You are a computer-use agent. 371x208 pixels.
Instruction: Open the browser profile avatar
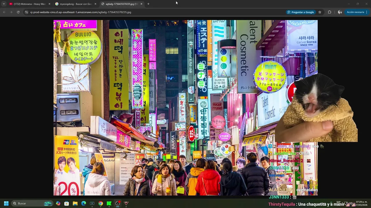click(x=340, y=12)
